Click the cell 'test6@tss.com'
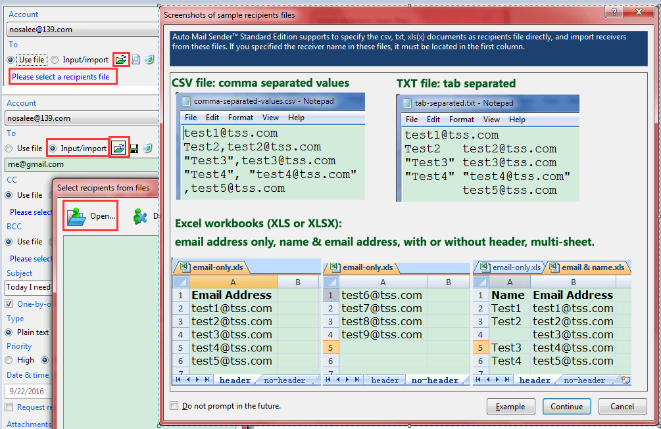661x429 pixels. coord(383,295)
